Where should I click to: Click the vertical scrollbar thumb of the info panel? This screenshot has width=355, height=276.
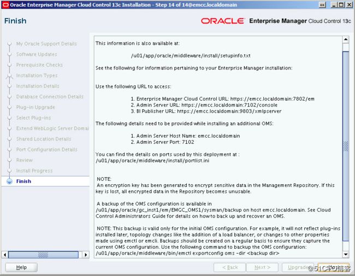tap(346, 146)
